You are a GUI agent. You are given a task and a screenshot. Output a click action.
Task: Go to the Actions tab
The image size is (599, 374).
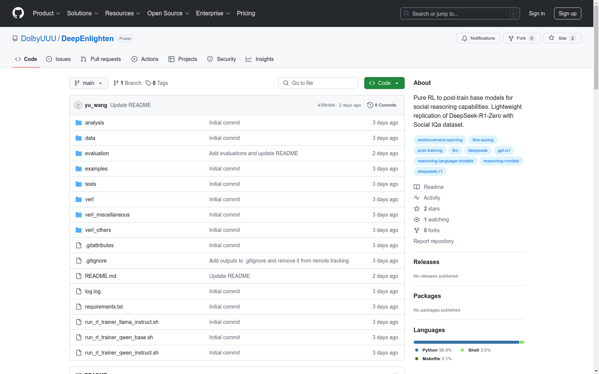(145, 59)
